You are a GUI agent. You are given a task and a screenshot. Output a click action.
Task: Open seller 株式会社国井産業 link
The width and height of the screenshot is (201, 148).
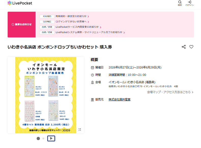point(119,99)
